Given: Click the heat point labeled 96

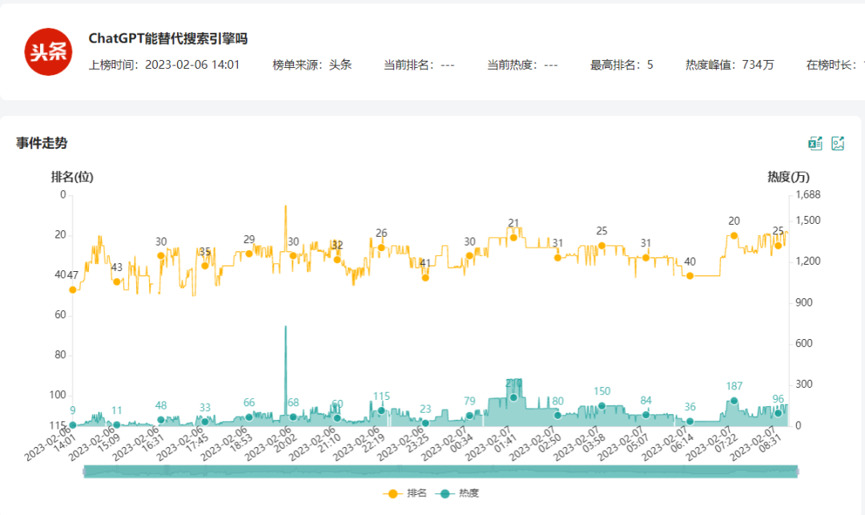Looking at the screenshot, I should pos(778,413).
